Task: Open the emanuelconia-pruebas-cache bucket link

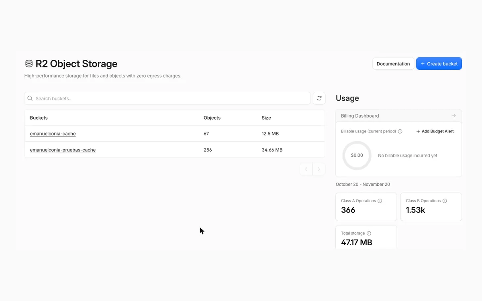Action: [x=63, y=150]
